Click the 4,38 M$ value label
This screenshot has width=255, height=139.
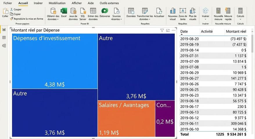point(55,84)
